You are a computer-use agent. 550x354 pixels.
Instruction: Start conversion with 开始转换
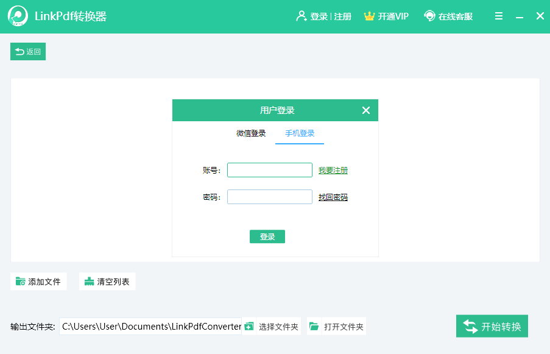tap(492, 326)
